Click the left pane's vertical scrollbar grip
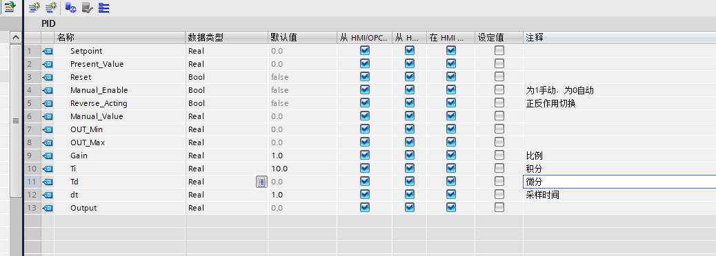 coord(16,120)
